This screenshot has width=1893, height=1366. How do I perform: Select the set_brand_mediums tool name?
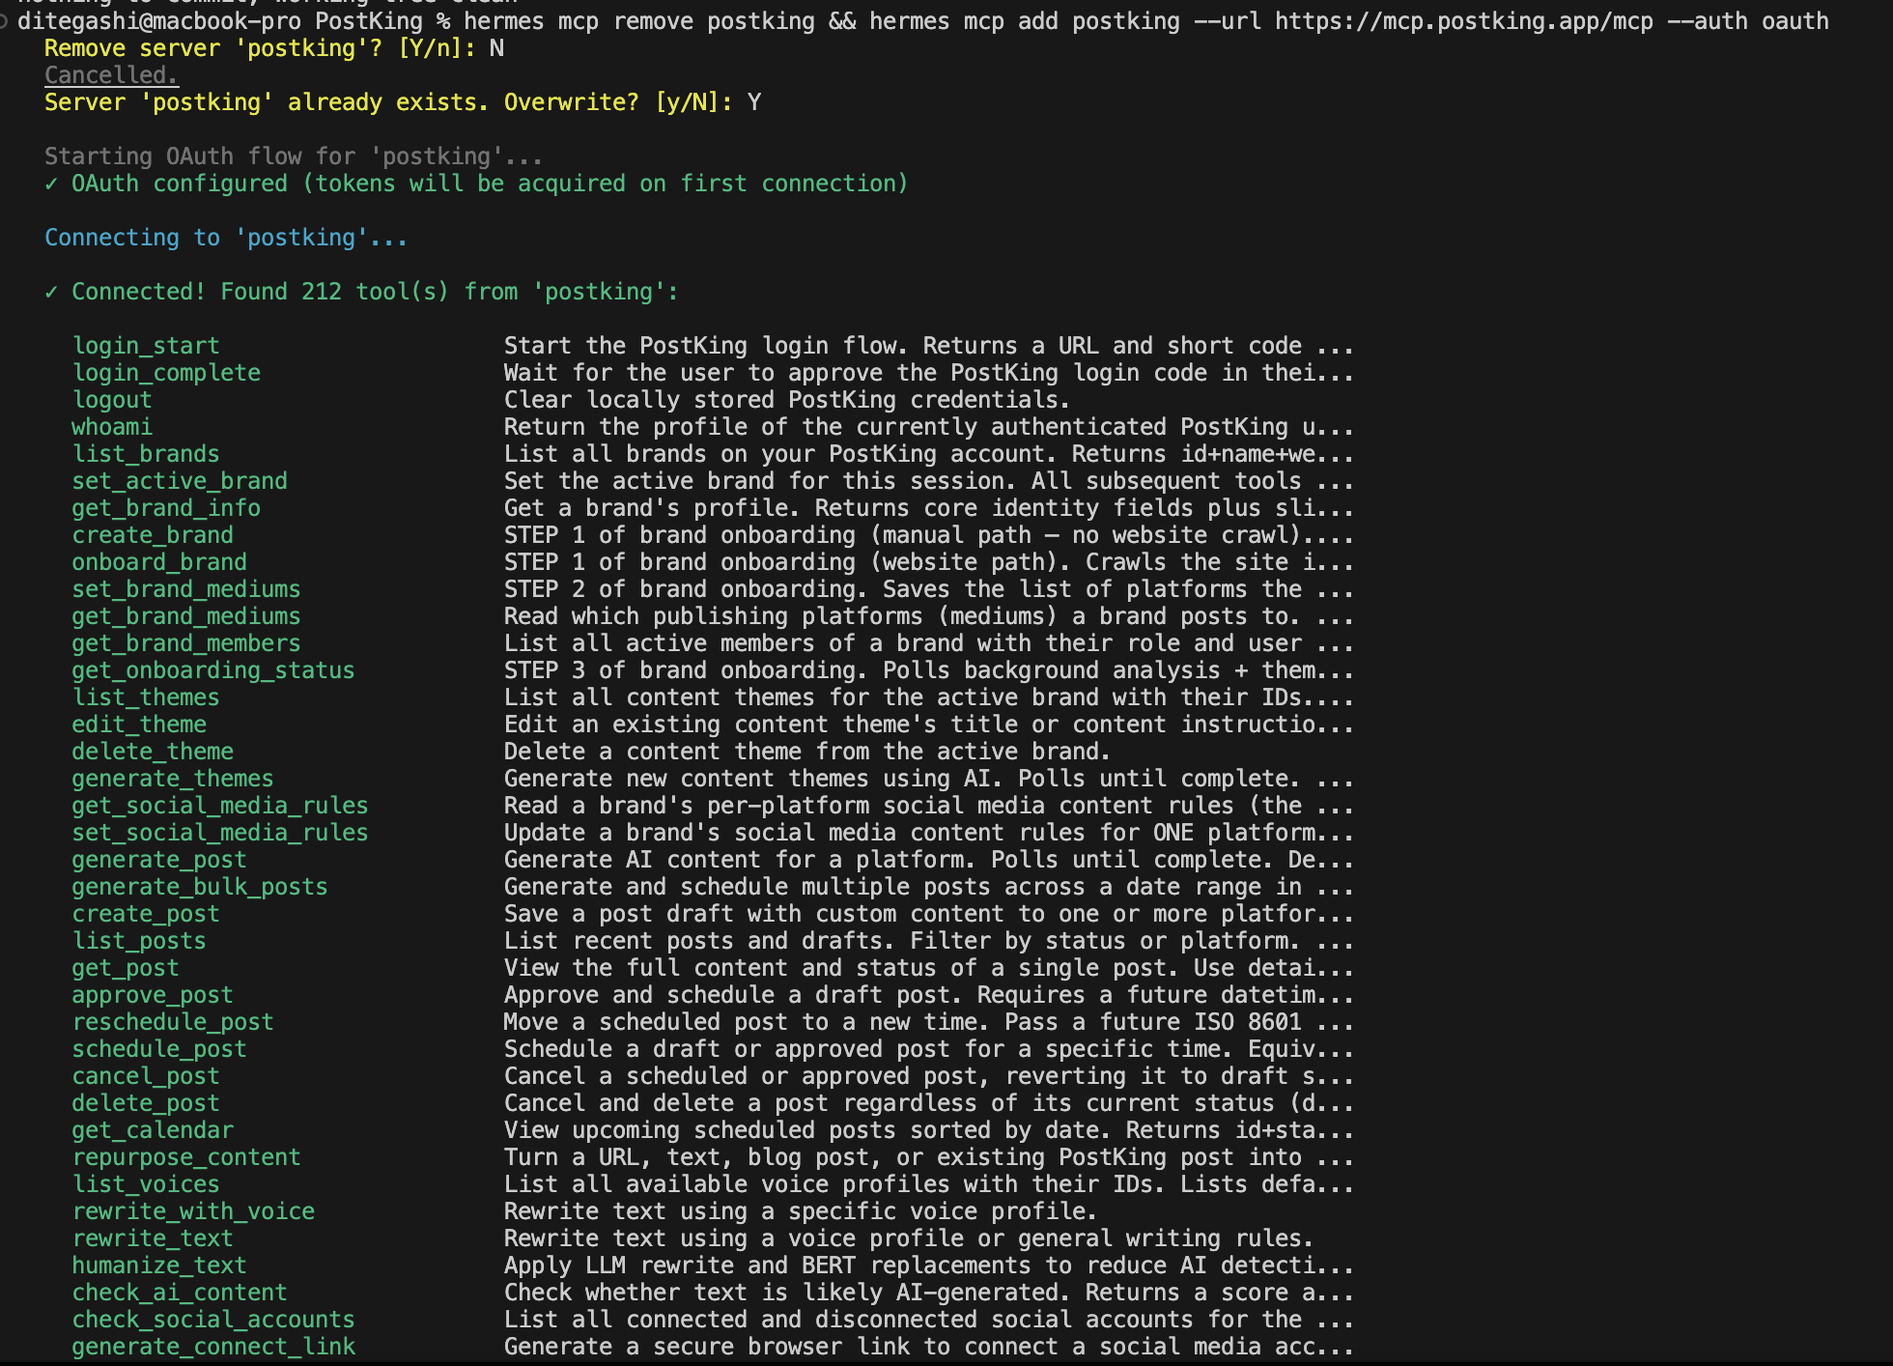(x=186, y=589)
